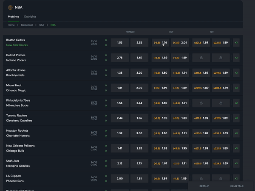Click locked under total for Philadelphia 76ers match
The width and height of the screenshot is (255, 191).
tap(221, 103)
